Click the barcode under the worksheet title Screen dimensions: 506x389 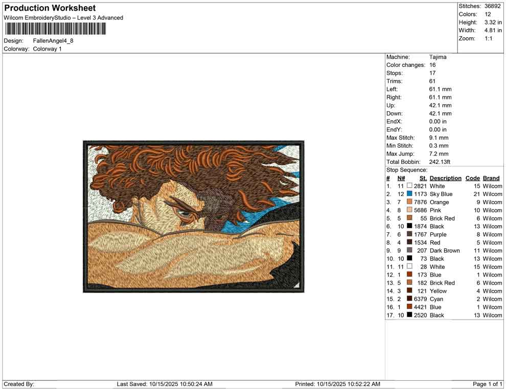(55, 29)
